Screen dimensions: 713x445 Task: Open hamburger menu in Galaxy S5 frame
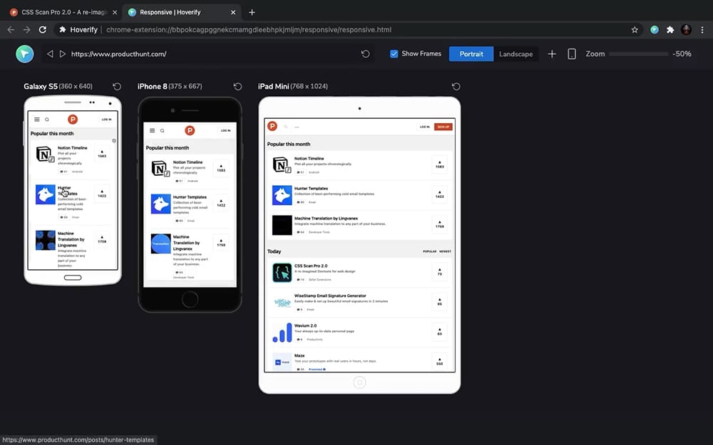[x=37, y=120]
